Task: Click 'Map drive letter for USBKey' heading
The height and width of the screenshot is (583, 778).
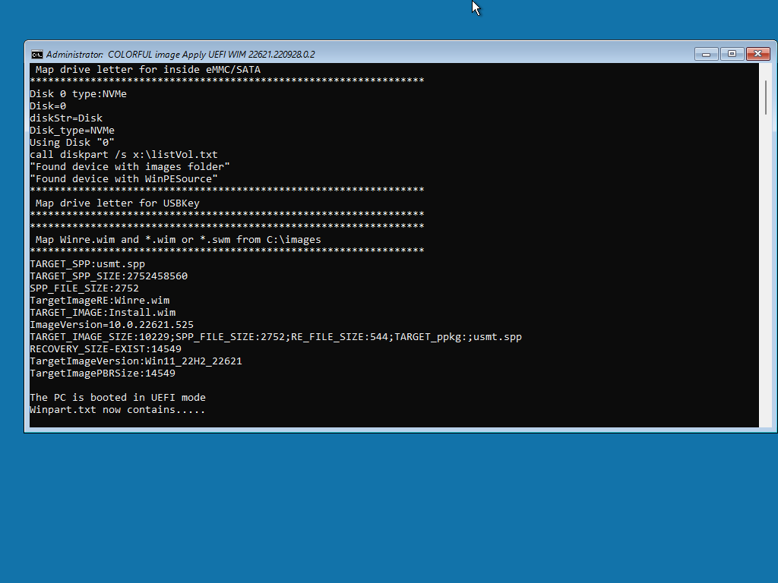Action: pyautogui.click(x=118, y=203)
